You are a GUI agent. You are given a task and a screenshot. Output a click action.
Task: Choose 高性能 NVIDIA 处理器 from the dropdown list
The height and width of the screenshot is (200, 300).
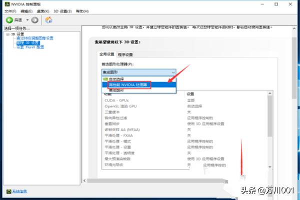click(138, 84)
